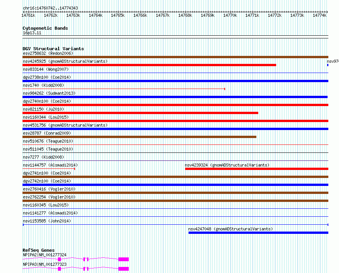The image size is (339, 273).
Task: Open variant esv2758632 (Redon2006)
Action: (x=48, y=53)
